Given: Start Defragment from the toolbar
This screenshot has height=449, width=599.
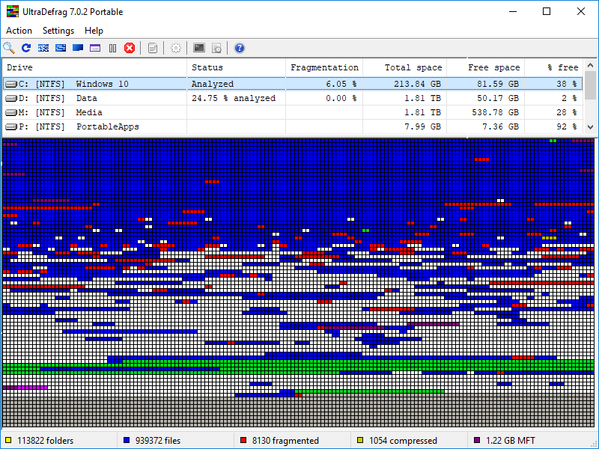Looking at the screenshot, I should click(x=43, y=48).
